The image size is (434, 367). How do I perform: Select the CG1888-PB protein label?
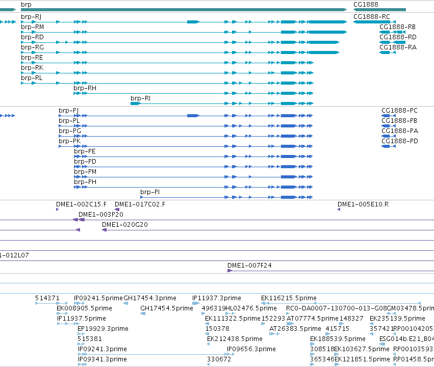pyautogui.click(x=399, y=121)
